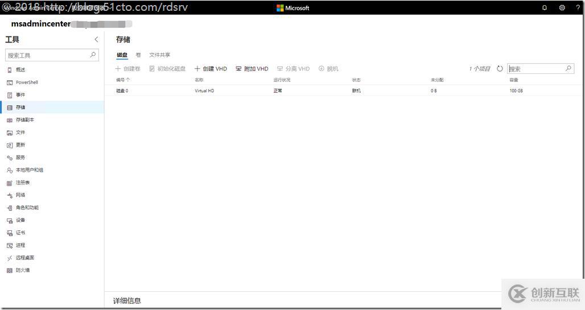Open the 设备 devices icon
The height and width of the screenshot is (310, 585).
[x=10, y=221]
